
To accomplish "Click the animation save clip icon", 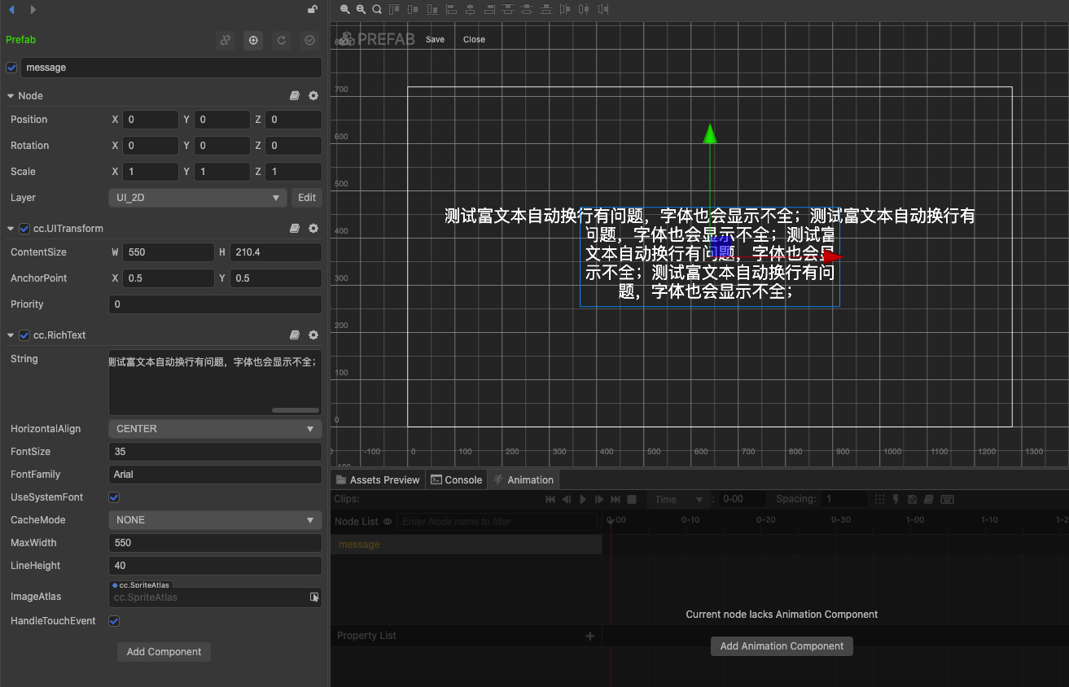I will [912, 500].
